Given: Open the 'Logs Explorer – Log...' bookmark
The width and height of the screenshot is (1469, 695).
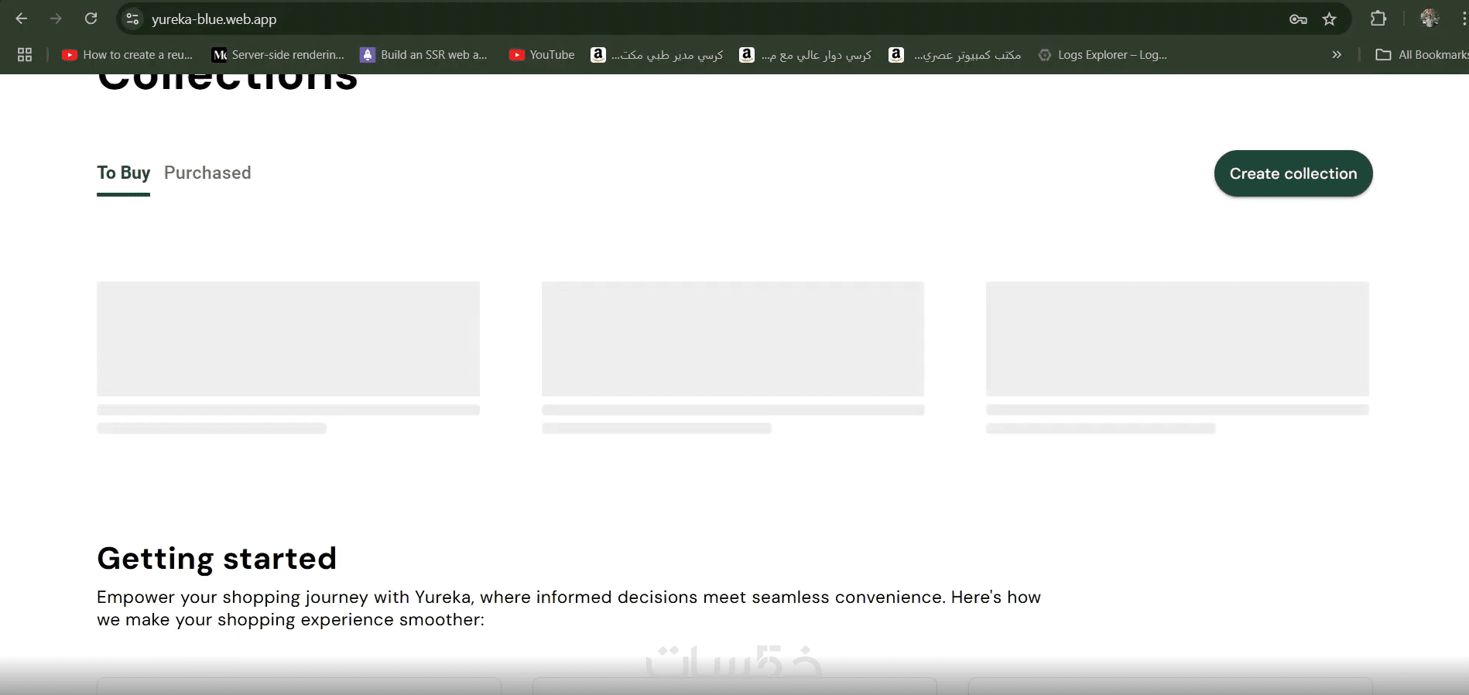Looking at the screenshot, I should click(x=1103, y=55).
